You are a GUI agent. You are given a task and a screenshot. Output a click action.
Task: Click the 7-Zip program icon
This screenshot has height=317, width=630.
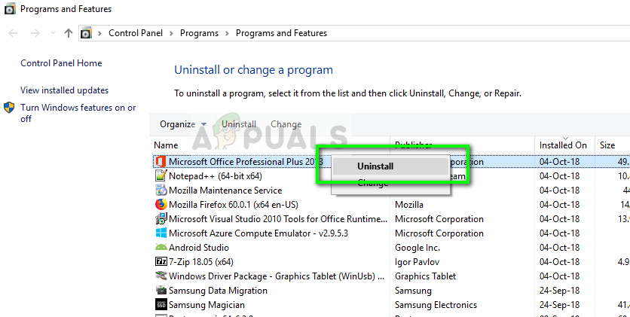click(x=161, y=262)
